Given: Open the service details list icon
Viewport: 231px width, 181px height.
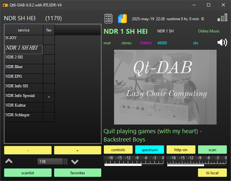Looking at the screenshot, I should 108,19.
